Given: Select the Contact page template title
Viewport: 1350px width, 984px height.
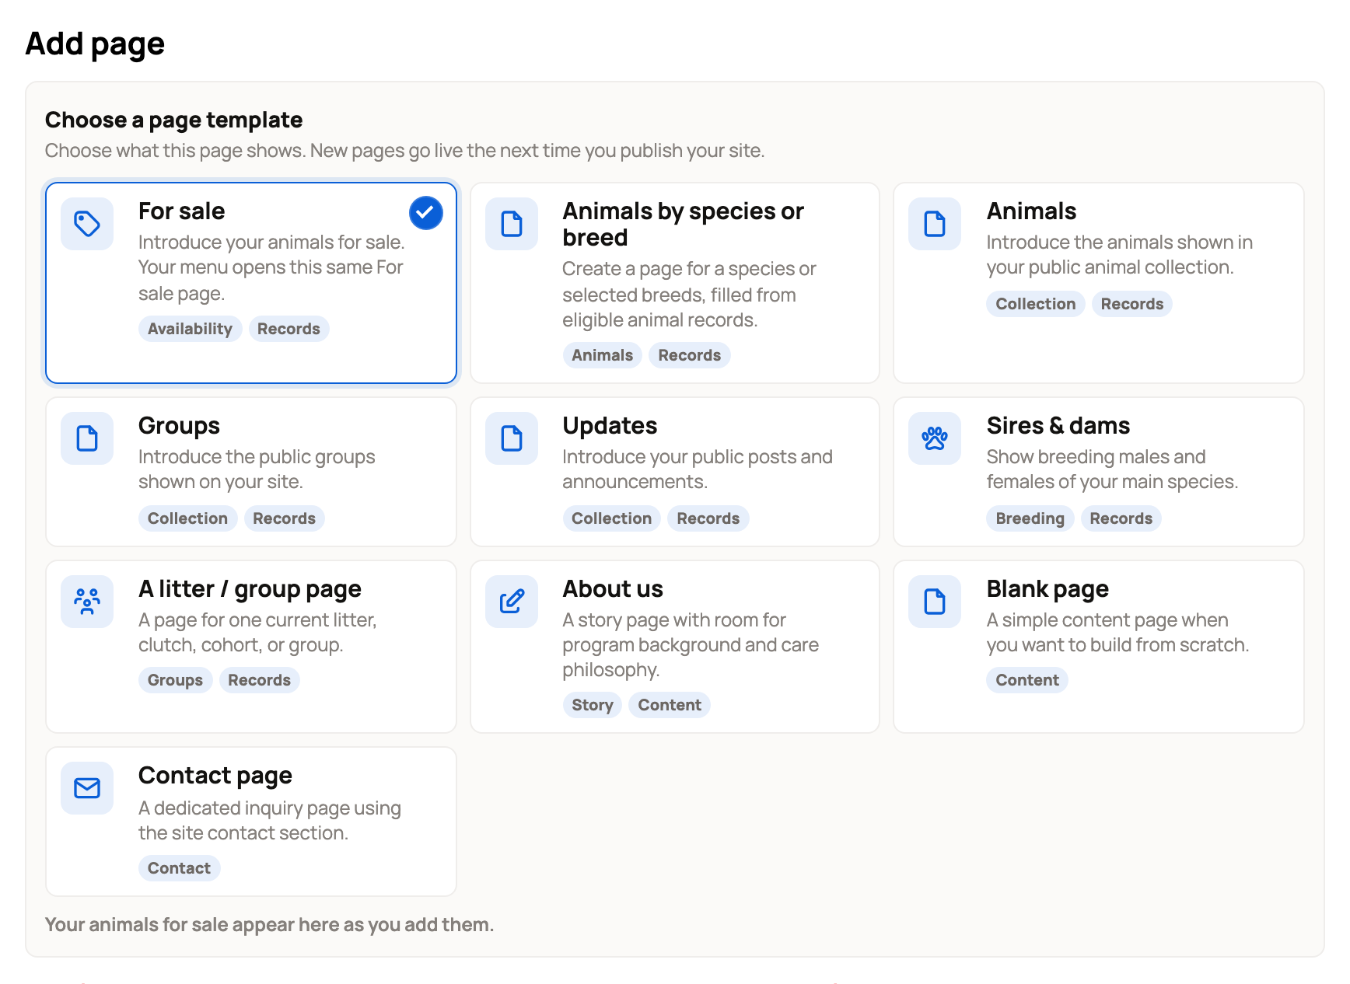Looking at the screenshot, I should tap(215, 776).
